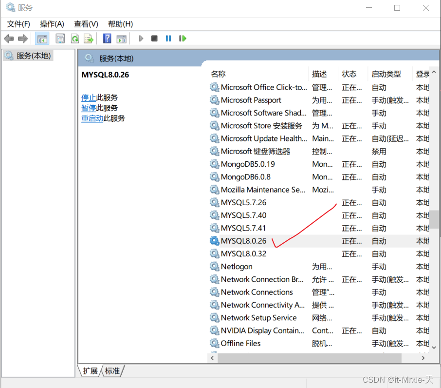Image resolution: width=441 pixels, height=388 pixels.
Task: Open the 操作(A) menu
Action: pyautogui.click(x=52, y=24)
